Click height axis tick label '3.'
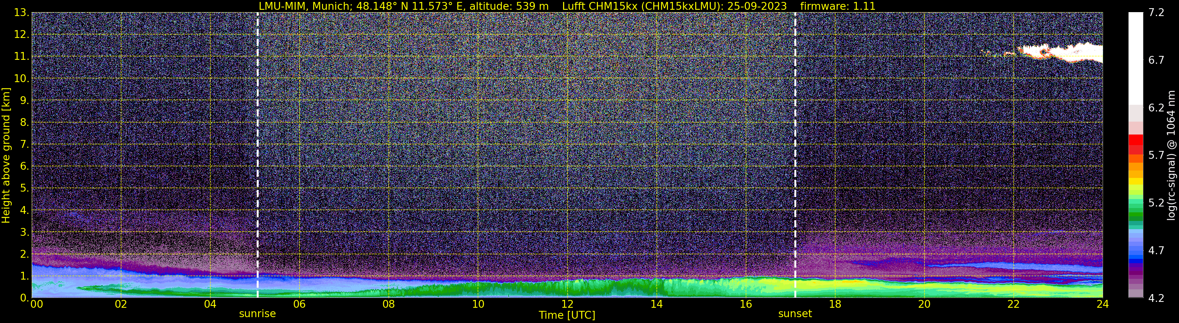1179x323 pixels. (x=24, y=232)
